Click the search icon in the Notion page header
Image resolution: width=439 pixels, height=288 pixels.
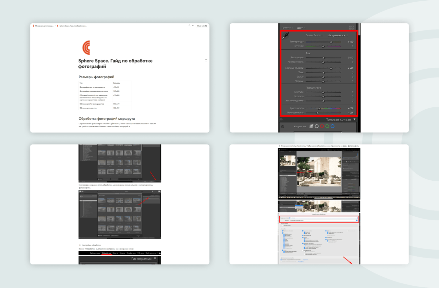189,26
